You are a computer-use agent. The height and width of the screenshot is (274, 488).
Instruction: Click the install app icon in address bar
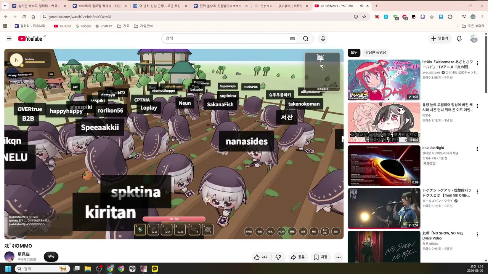356,17
